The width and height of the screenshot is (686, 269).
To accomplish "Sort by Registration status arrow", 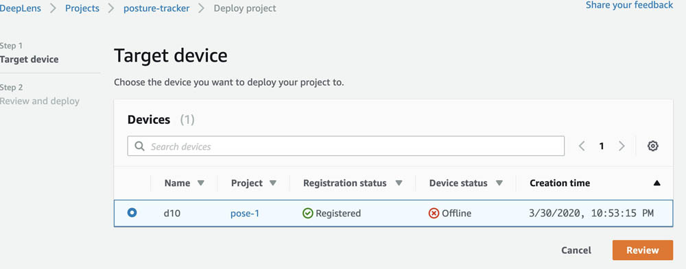I will click(399, 183).
